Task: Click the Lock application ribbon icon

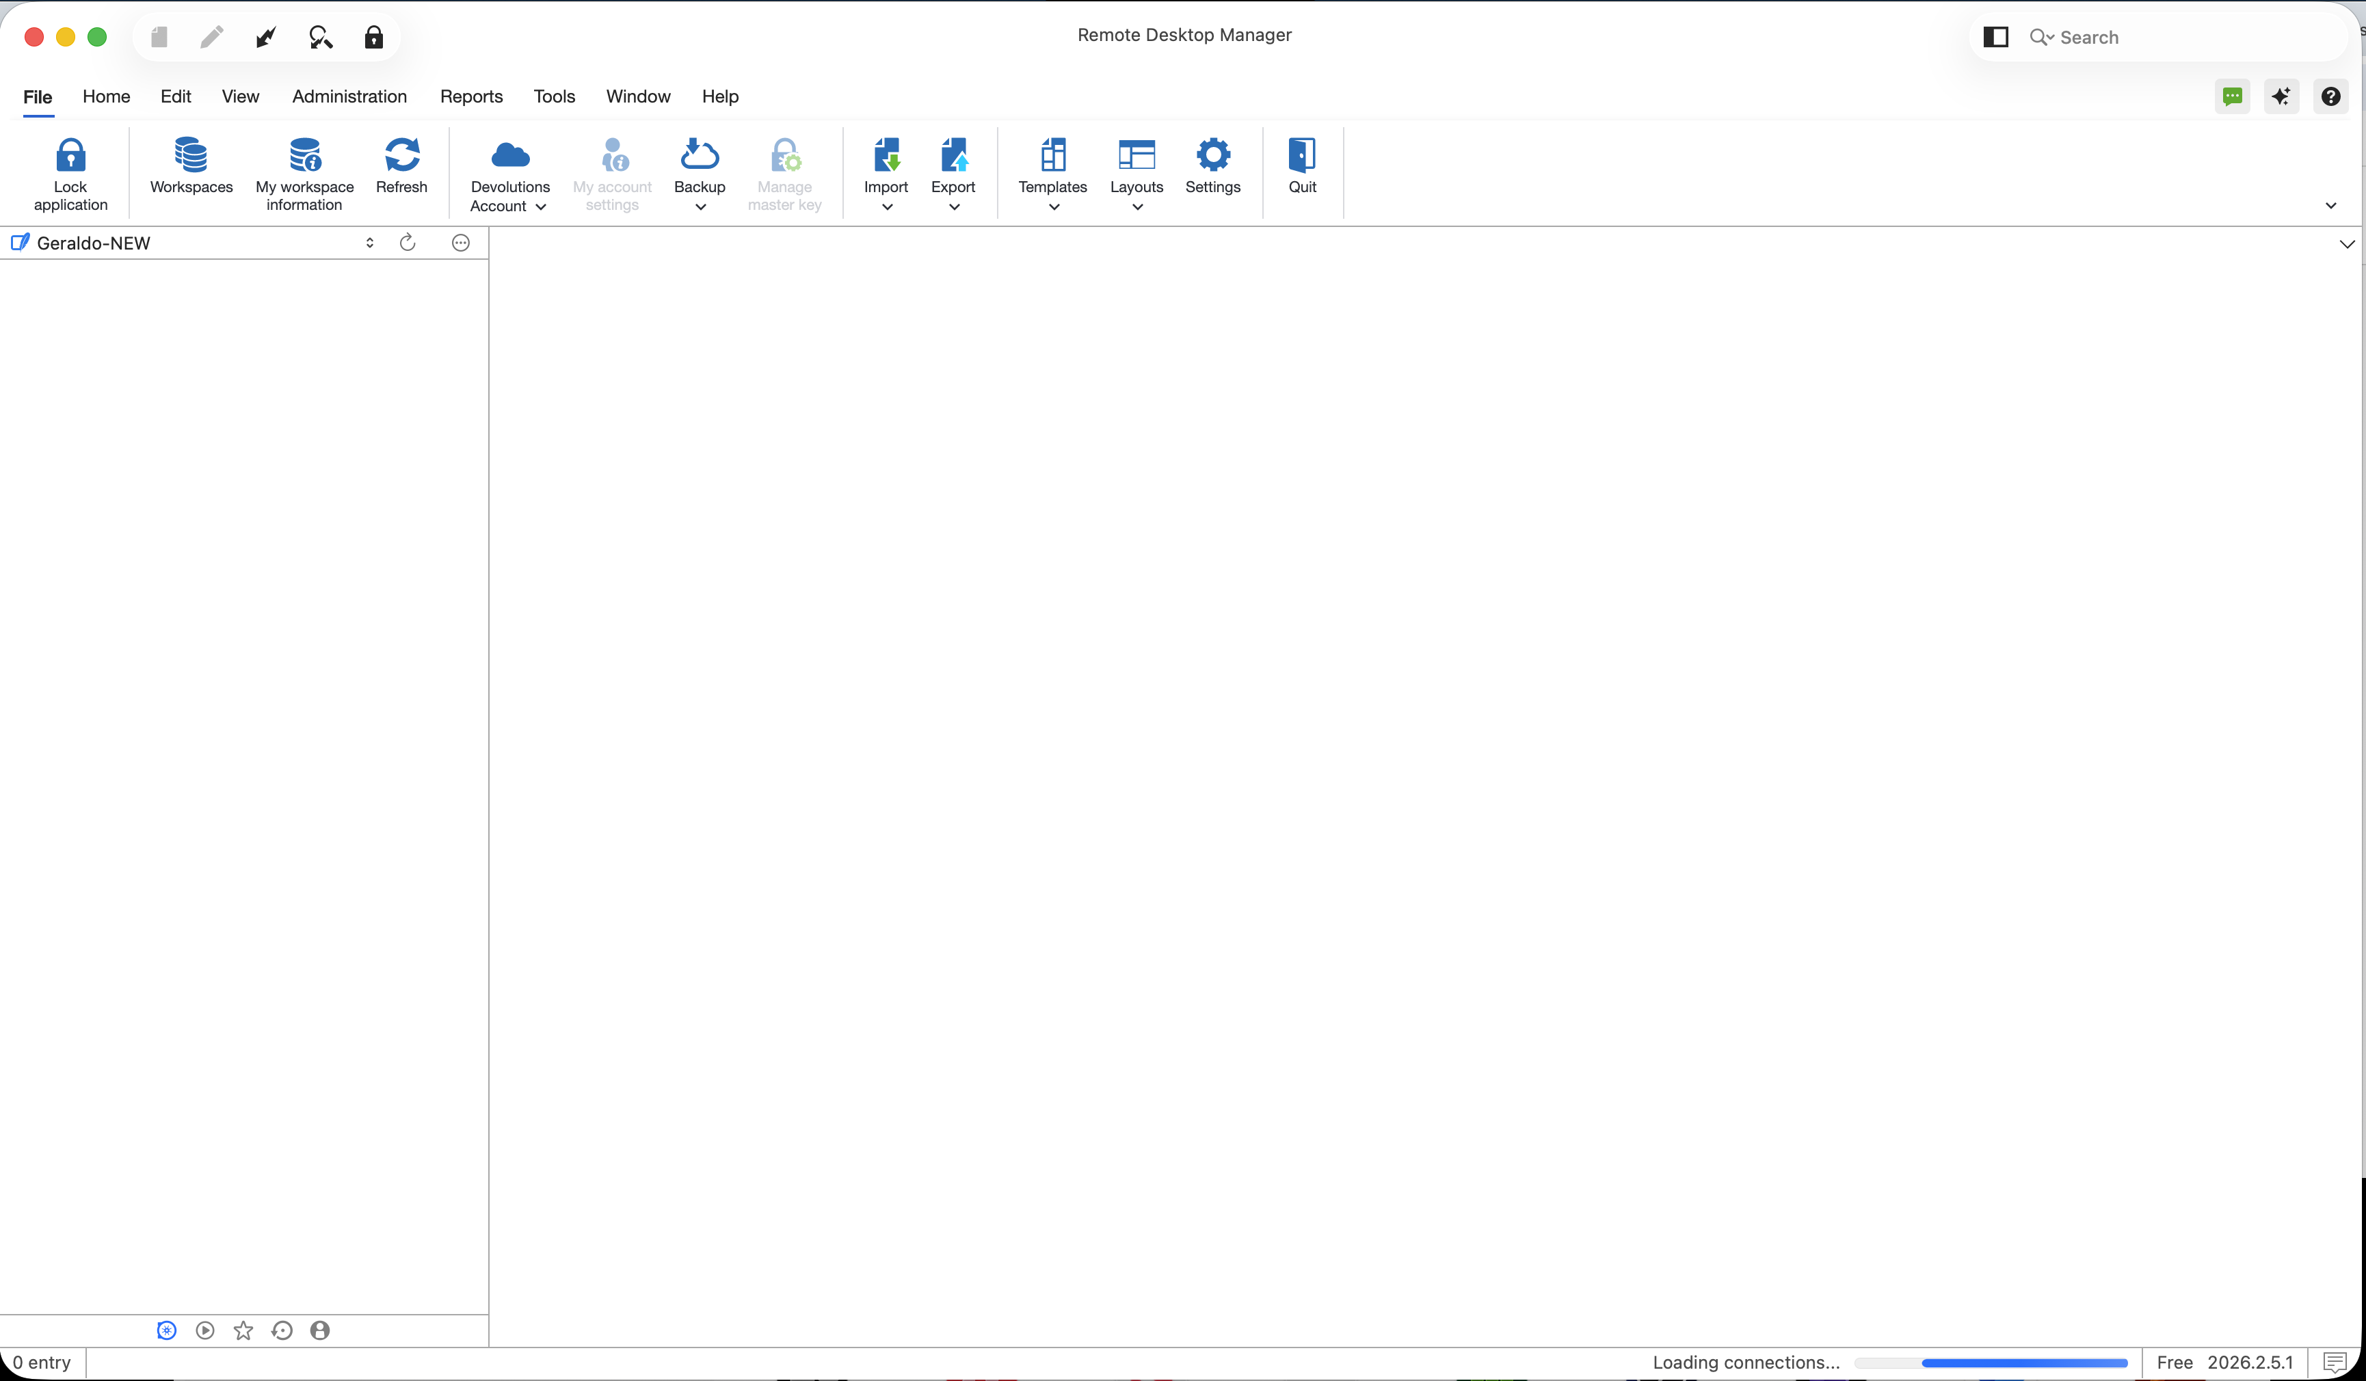Action: click(70, 174)
